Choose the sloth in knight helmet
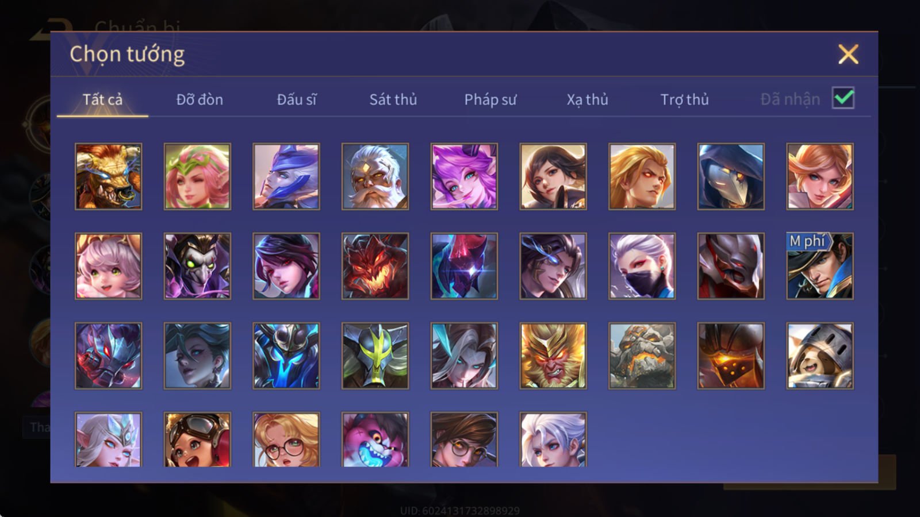This screenshot has width=920, height=517. coord(820,356)
